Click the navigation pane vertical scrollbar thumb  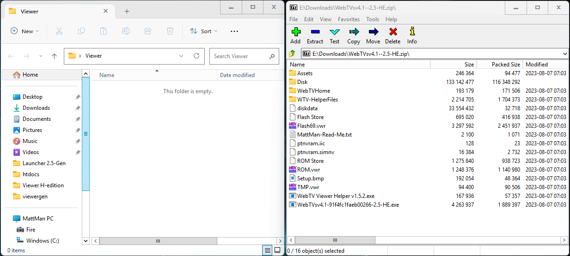86,134
